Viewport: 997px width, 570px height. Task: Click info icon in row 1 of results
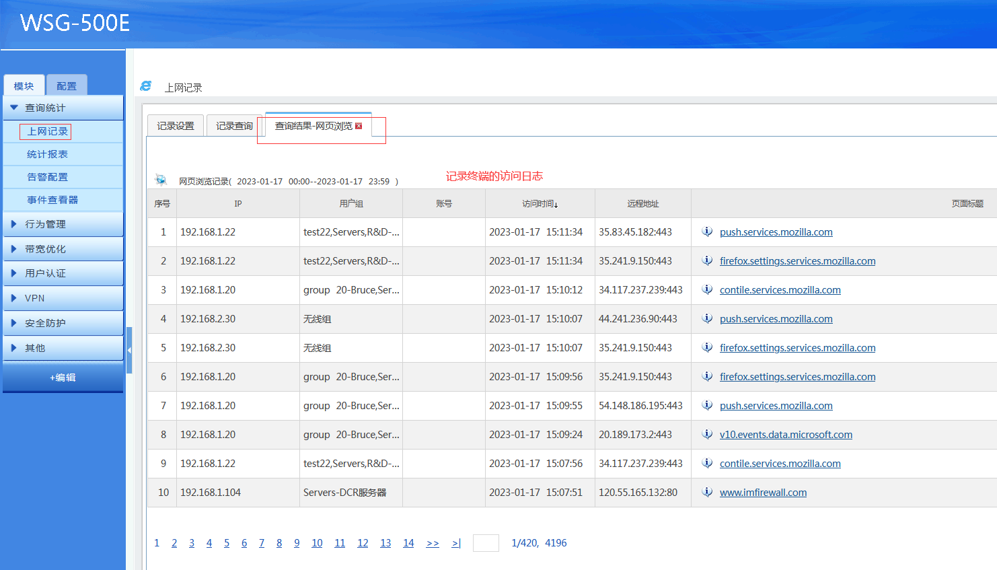coord(707,231)
